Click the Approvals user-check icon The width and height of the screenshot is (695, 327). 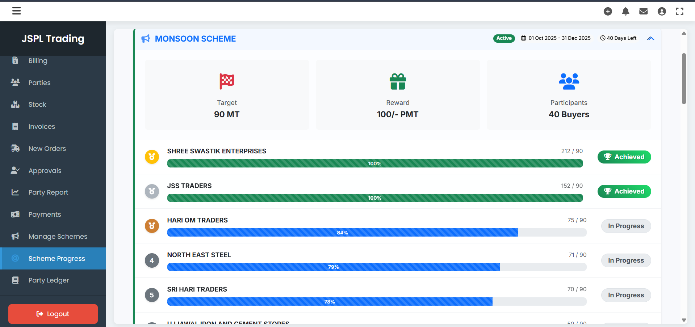[x=15, y=170]
